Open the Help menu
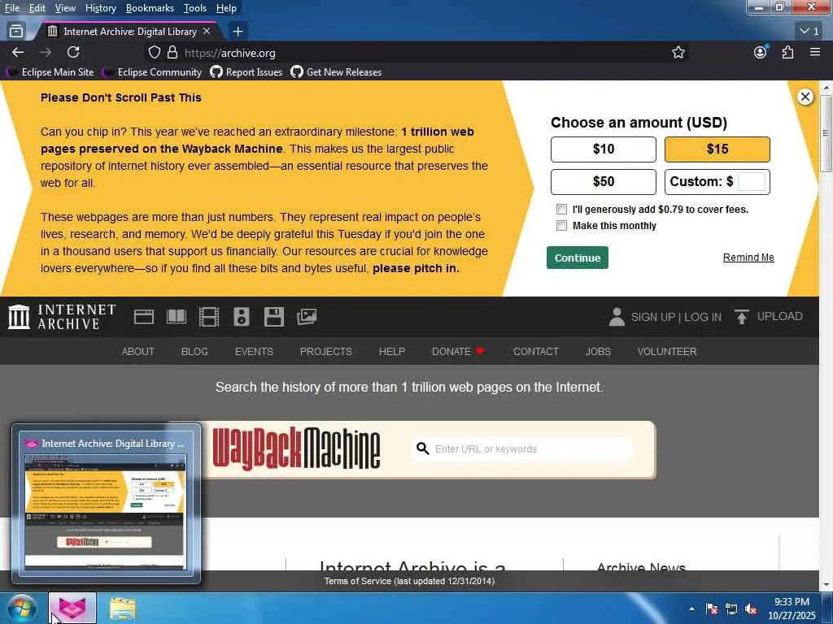Image resolution: width=833 pixels, height=624 pixels. 226,8
